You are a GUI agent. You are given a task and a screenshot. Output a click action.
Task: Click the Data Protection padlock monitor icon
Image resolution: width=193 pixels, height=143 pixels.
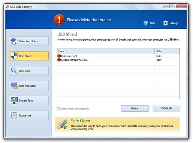[x=14, y=86]
